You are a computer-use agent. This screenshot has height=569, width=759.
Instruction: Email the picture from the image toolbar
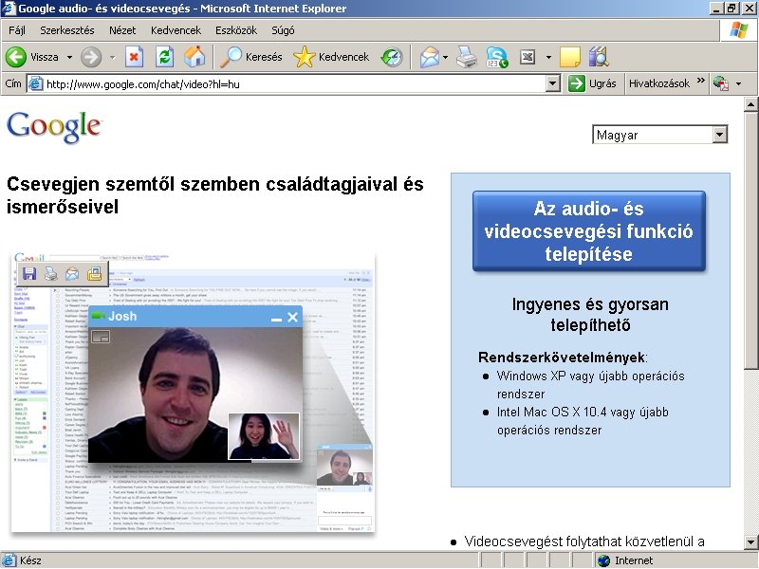pos(72,274)
